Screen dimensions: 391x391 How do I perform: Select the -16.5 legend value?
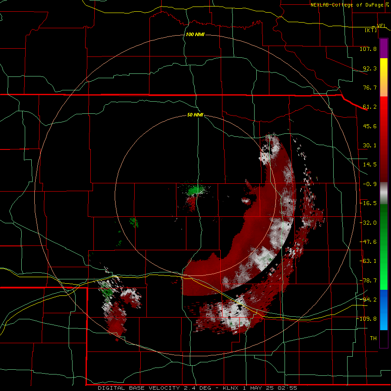[x=368, y=203]
